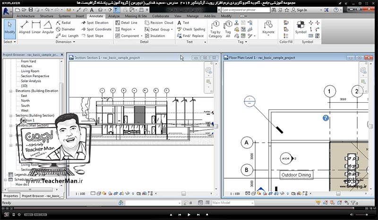The width and height of the screenshot is (378, 220).
Task: Choose the Radial dimension tool
Action: tap(63, 23)
